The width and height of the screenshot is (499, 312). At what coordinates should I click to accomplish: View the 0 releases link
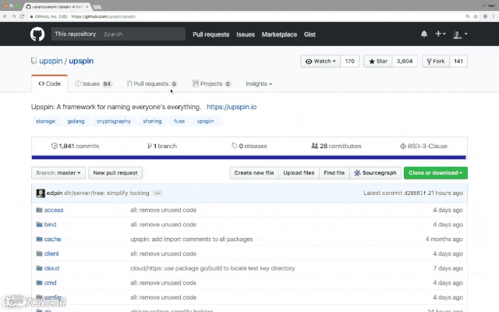click(x=249, y=146)
